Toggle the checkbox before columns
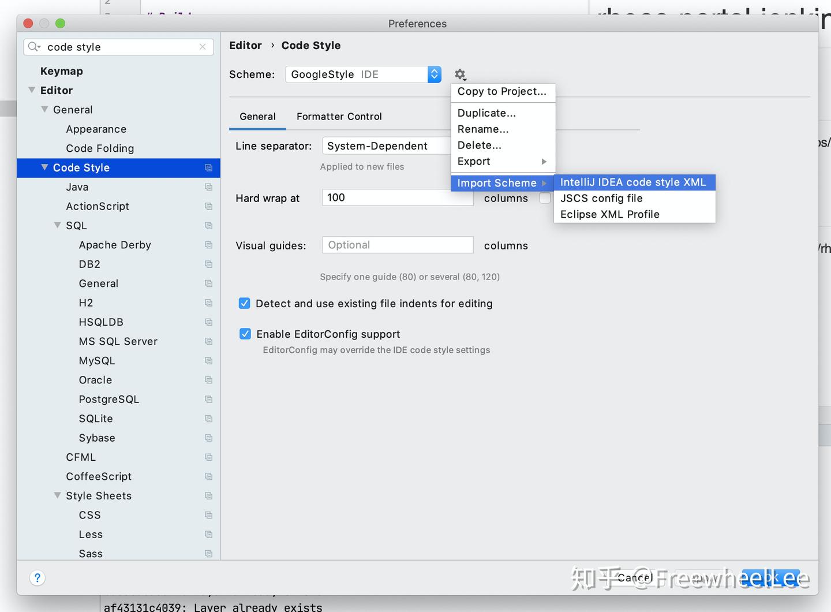The image size is (831, 612). pos(545,197)
